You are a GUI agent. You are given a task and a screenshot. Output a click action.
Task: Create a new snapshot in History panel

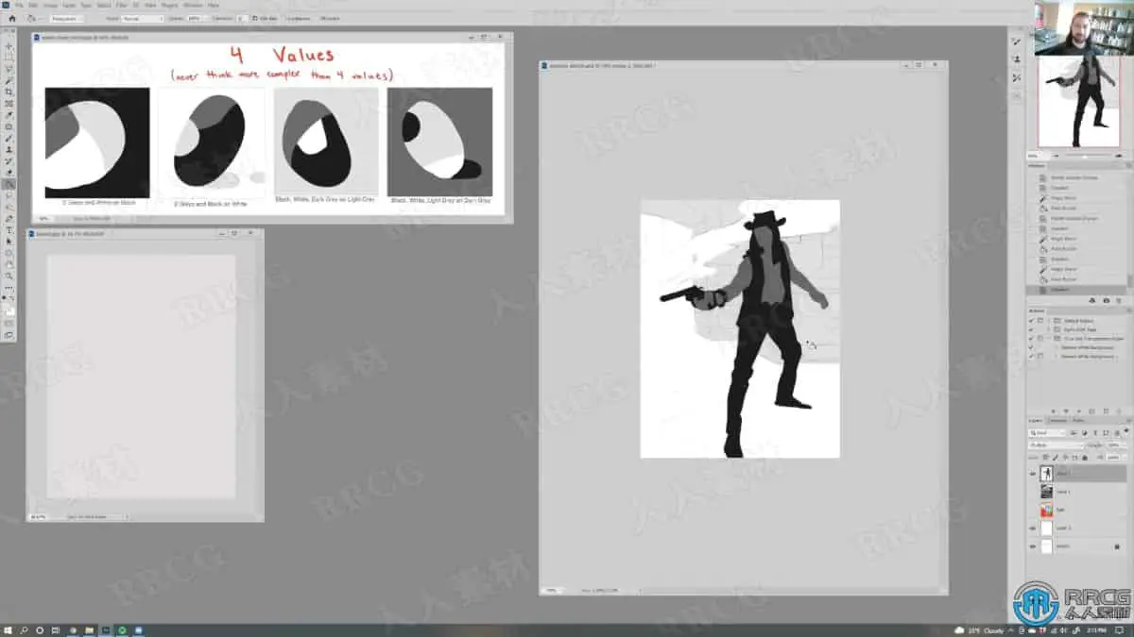[1106, 300]
